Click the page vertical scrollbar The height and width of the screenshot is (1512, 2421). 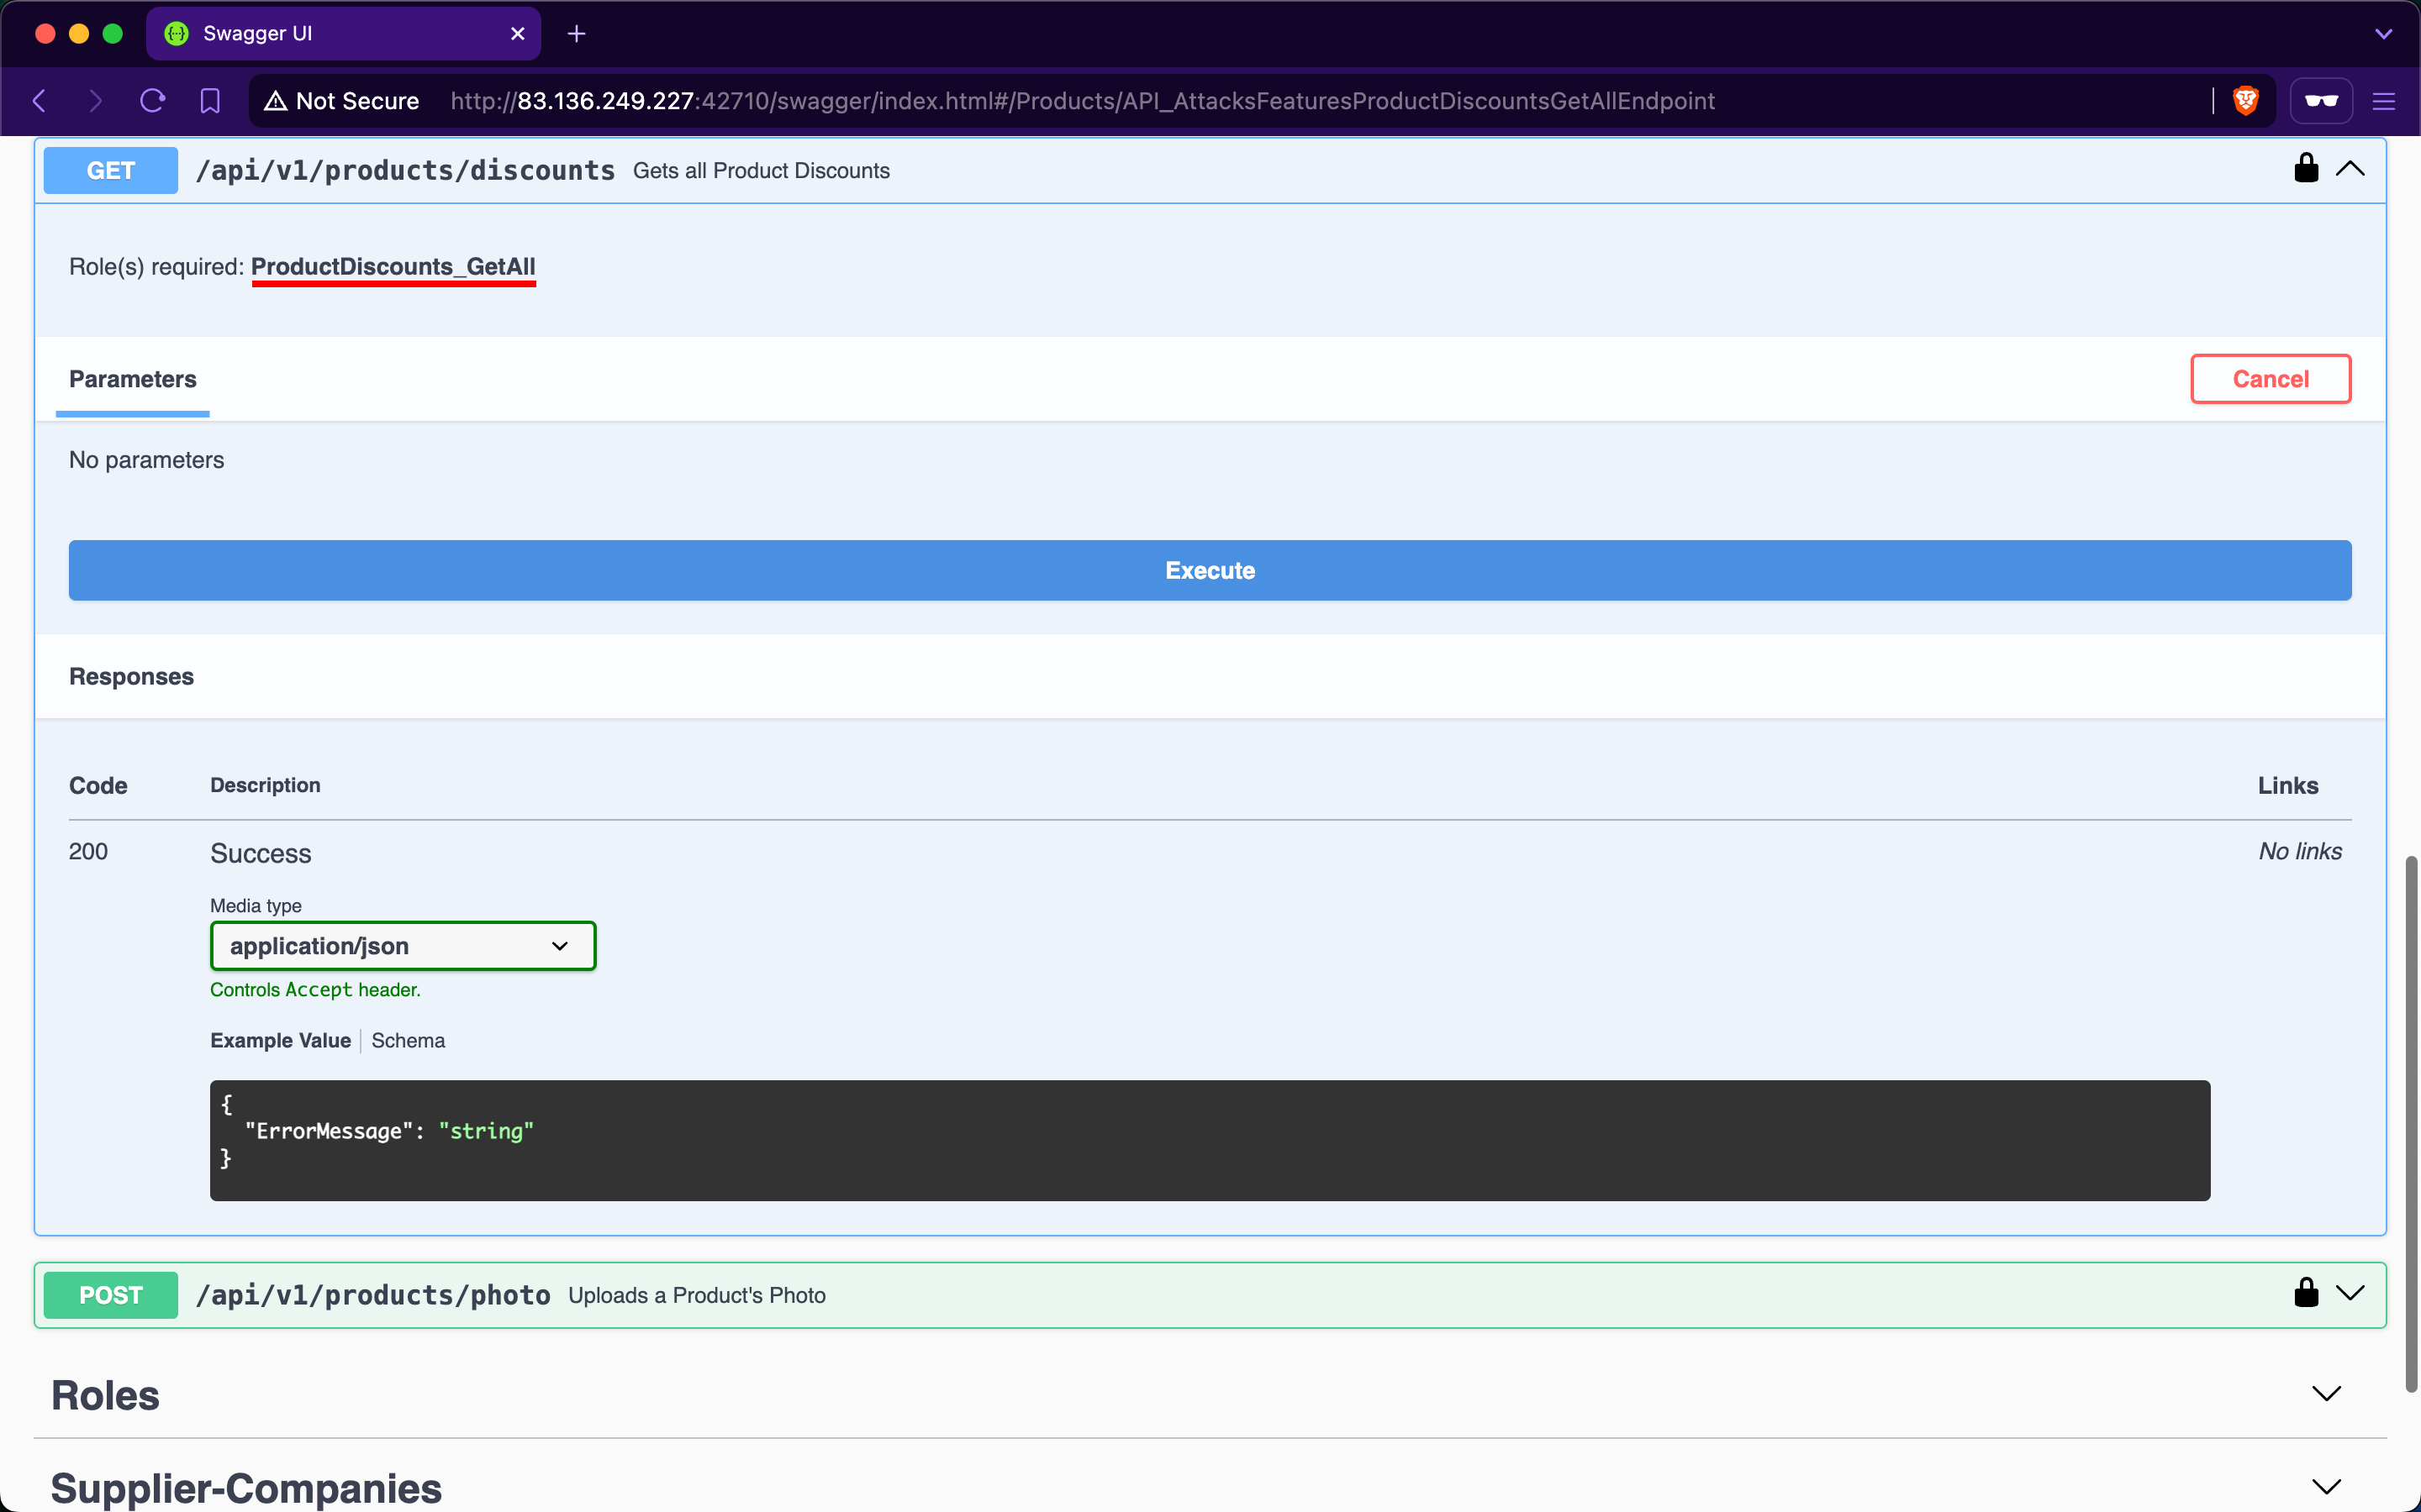[2411, 1122]
